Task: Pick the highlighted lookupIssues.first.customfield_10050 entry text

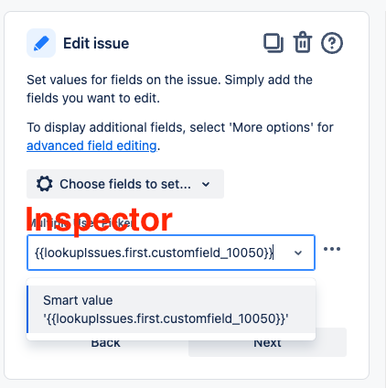Action: point(166,318)
